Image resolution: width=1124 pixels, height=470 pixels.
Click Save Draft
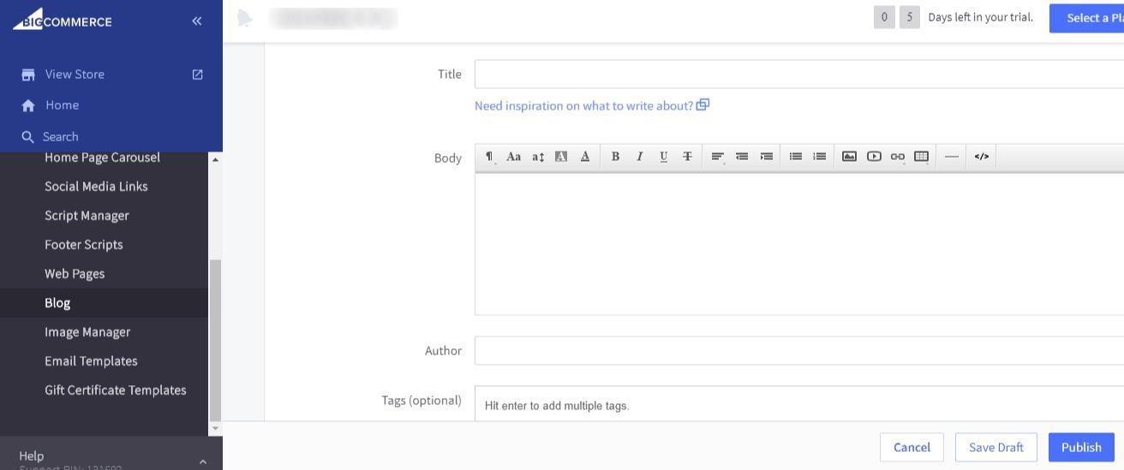(995, 447)
